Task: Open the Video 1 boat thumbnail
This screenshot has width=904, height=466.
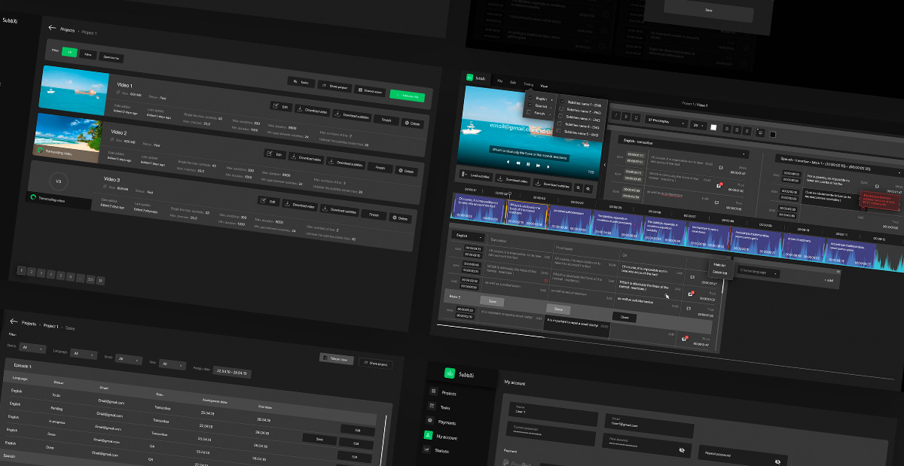Action: pos(75,90)
